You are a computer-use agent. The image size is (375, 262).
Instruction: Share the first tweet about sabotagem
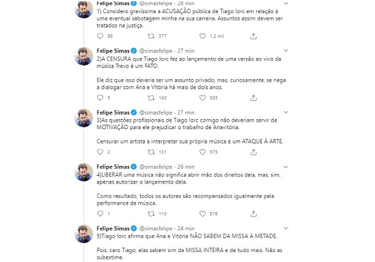point(254,36)
